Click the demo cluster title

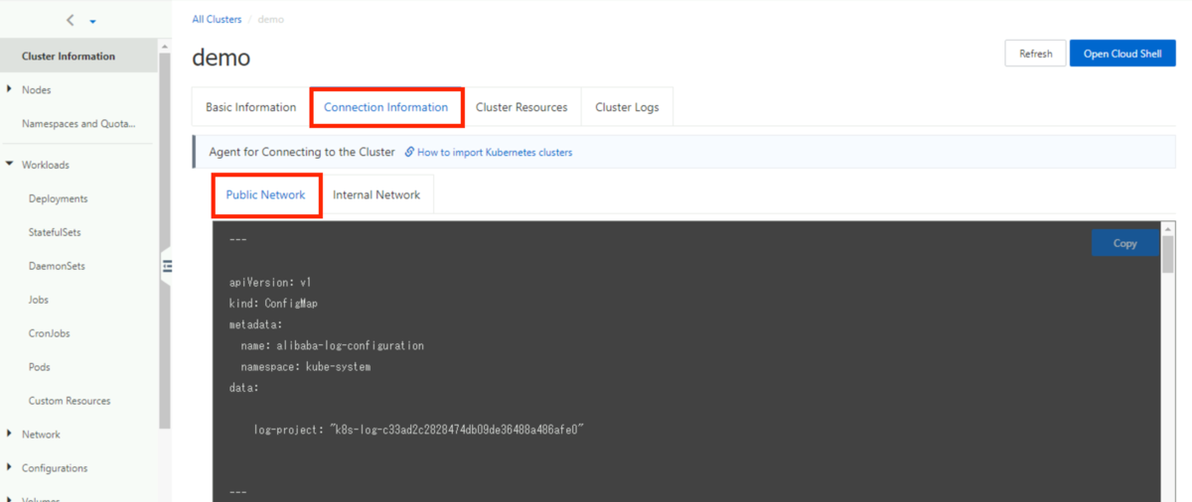[x=222, y=58]
